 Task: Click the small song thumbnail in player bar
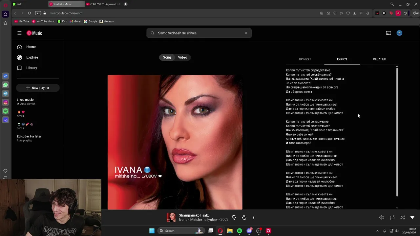[171, 217]
